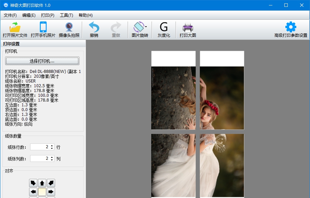310x198 pixels.
Task: Rotate image with 图片旋转 icon
Action: click(139, 27)
